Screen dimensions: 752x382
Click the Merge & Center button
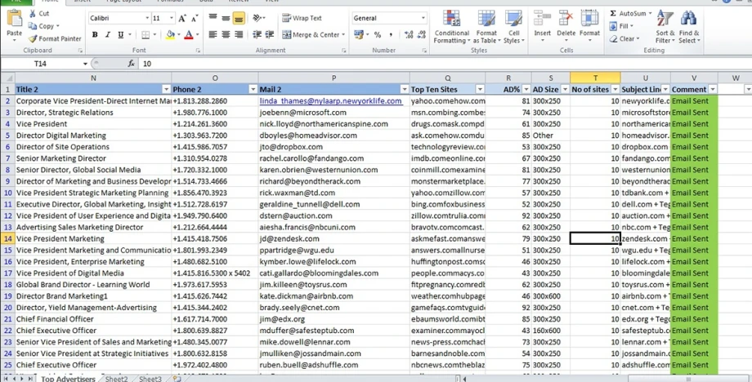[x=311, y=35]
